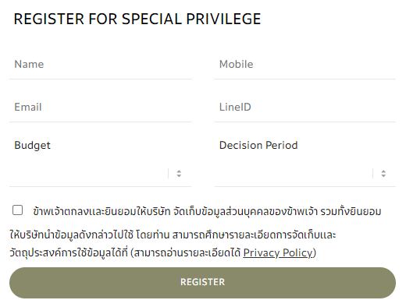Open the Budget dropdown field
The image size is (406, 307).
pyautogui.click(x=100, y=174)
